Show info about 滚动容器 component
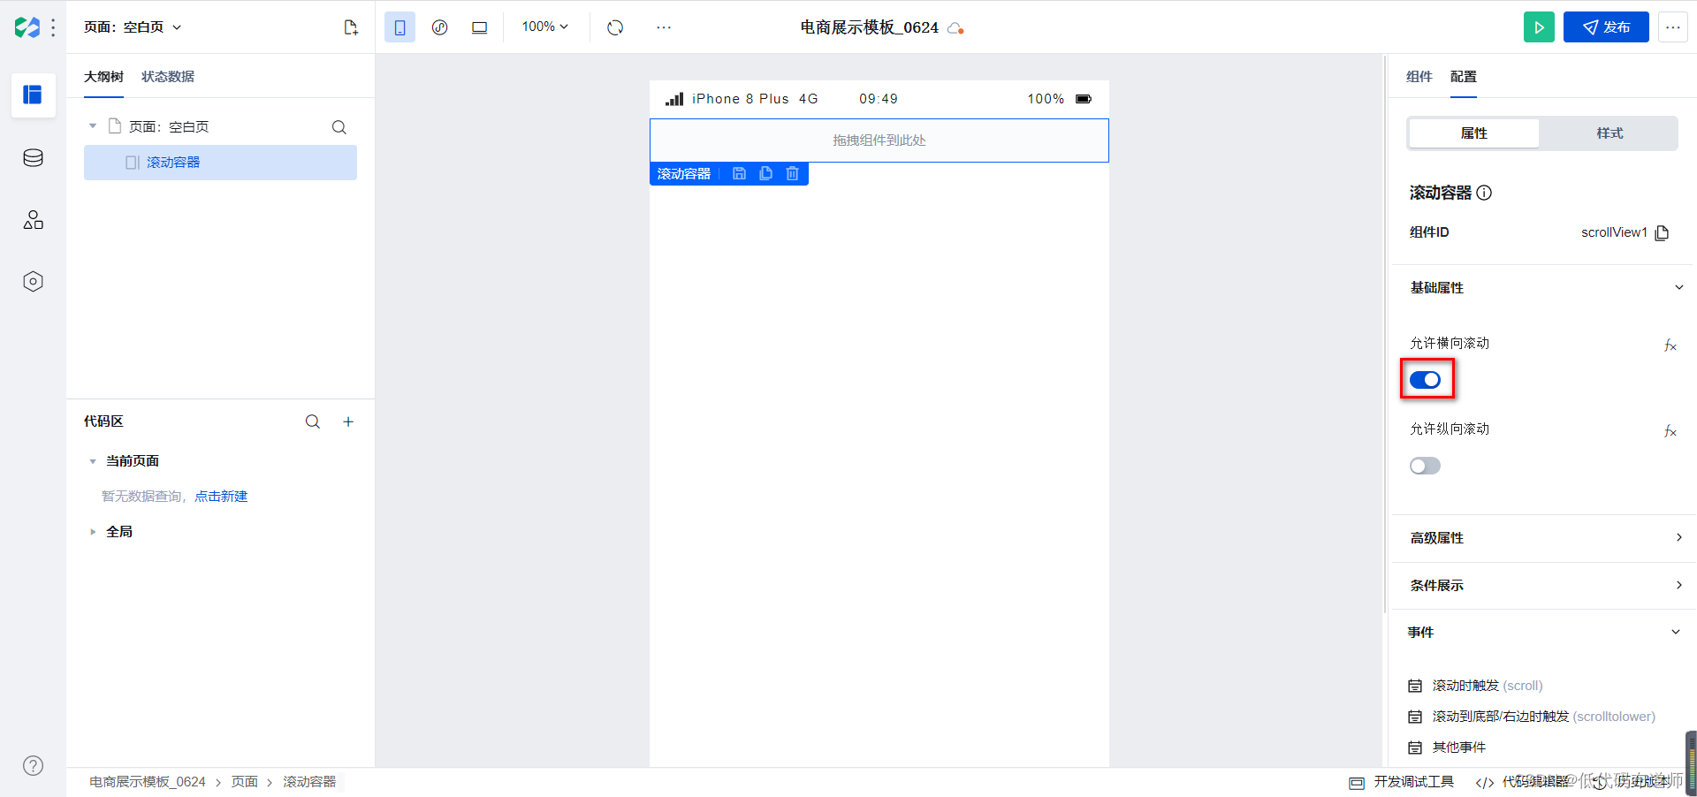The height and width of the screenshot is (797, 1697). pyautogui.click(x=1485, y=193)
